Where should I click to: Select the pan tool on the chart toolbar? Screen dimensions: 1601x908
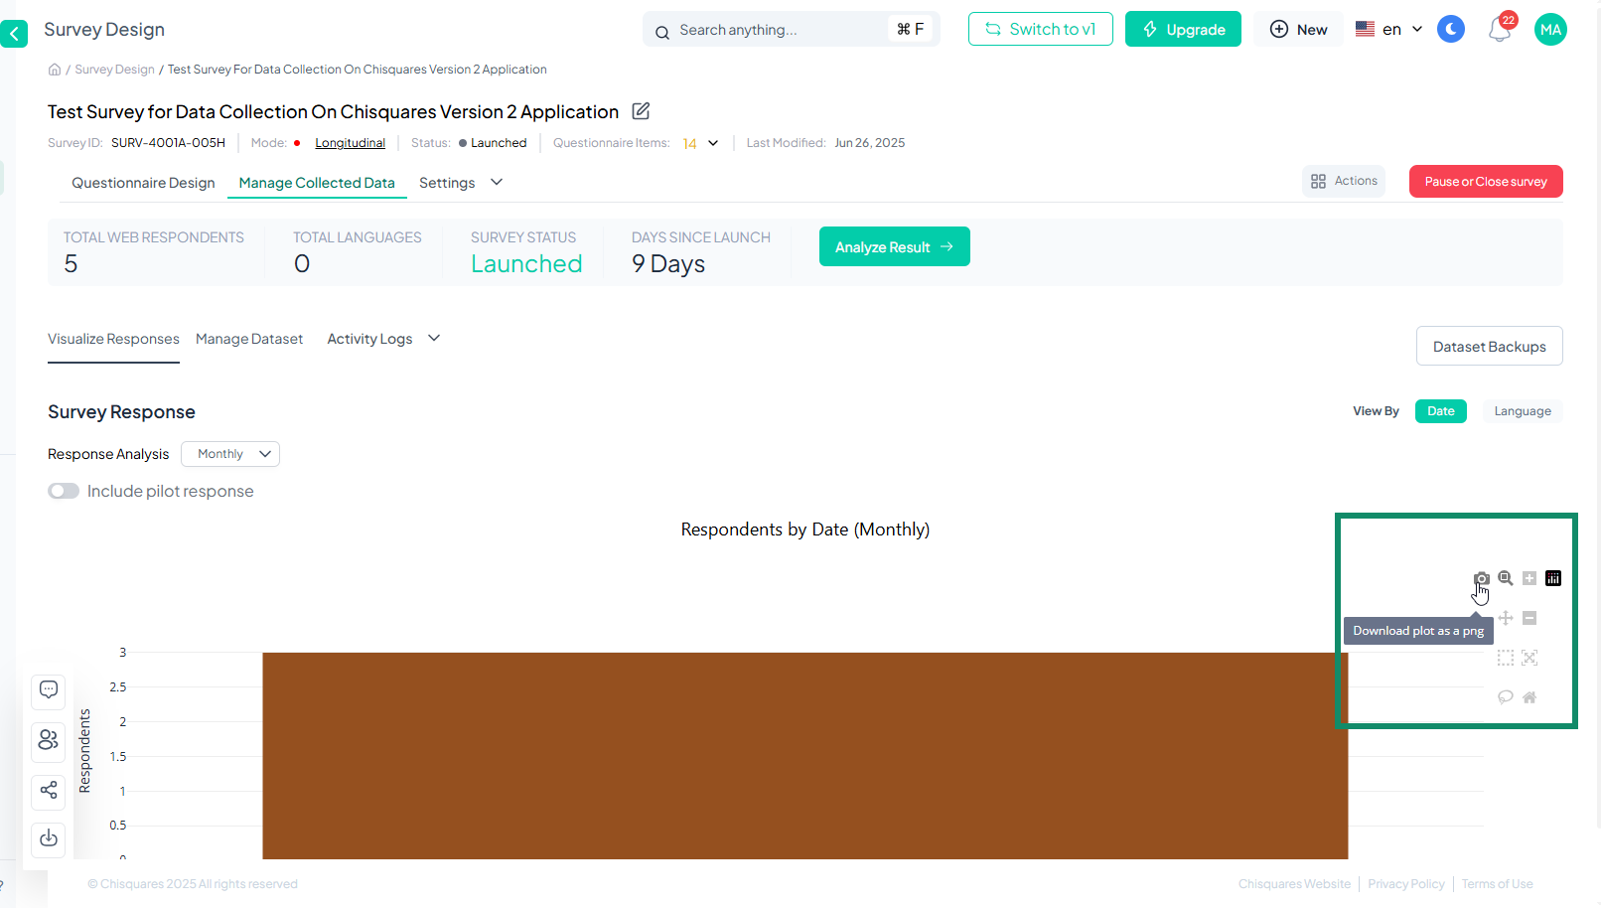(x=1506, y=618)
